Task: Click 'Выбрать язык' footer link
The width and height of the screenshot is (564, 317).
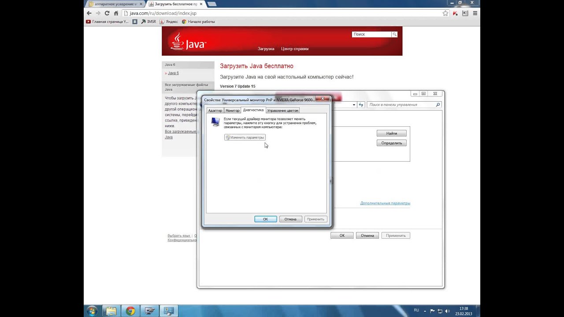Action: pos(179,236)
